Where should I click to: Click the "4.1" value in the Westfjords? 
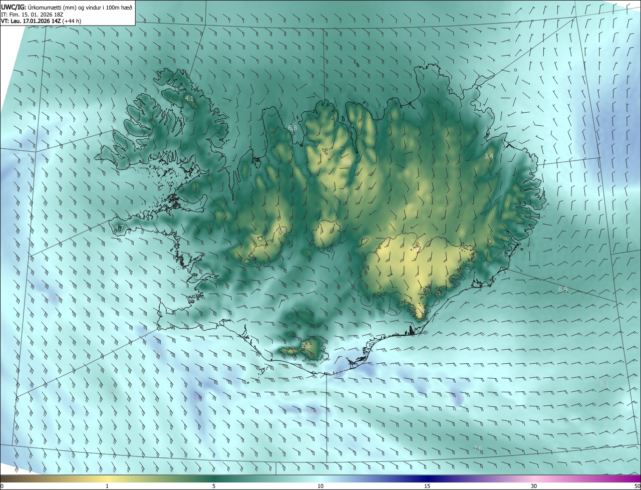pos(189,99)
